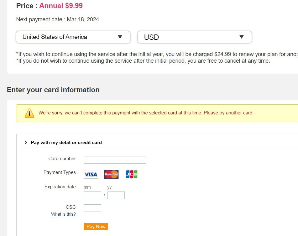Click the VISA payment type icon

pyautogui.click(x=91, y=174)
